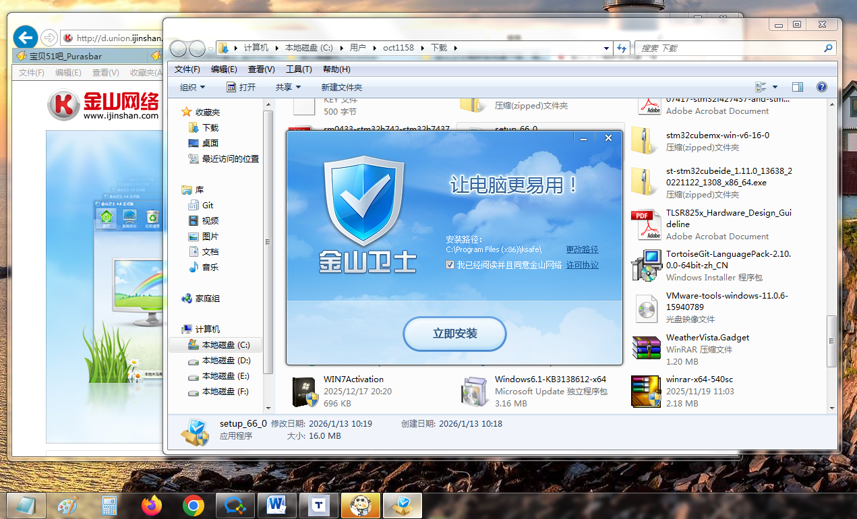The image size is (857, 519).
Task: Open the 许可协议 license link
Action: click(x=582, y=266)
